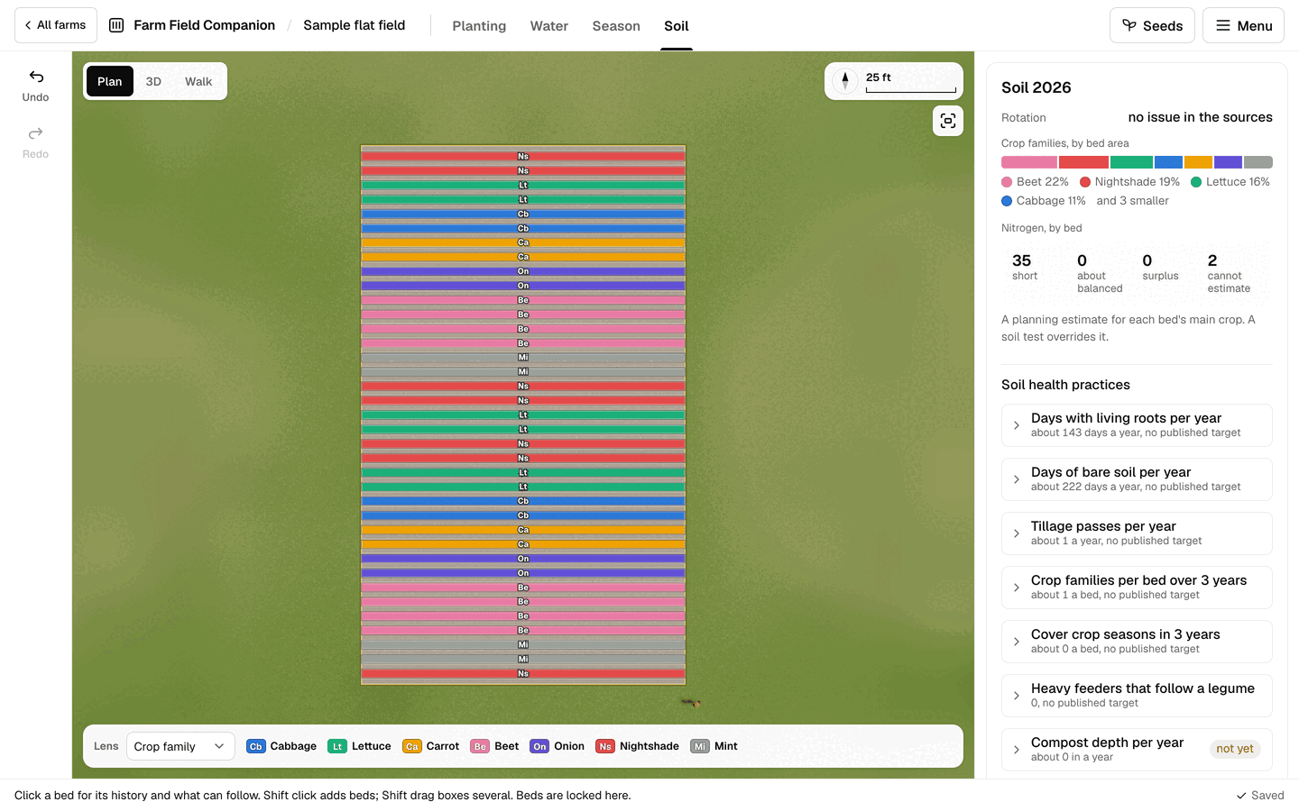Image resolution: width=1299 pixels, height=811 pixels.
Task: Go back to All farms
Action: (56, 25)
